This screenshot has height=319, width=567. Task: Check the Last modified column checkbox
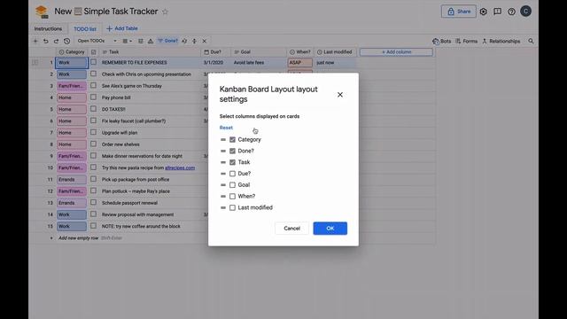click(232, 207)
